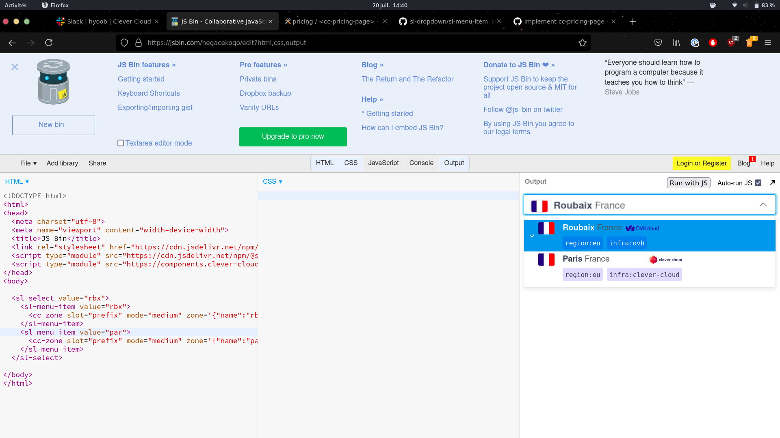Click the Clever Cloud logo next to Paris
The height and width of the screenshot is (438, 780).
666,260
